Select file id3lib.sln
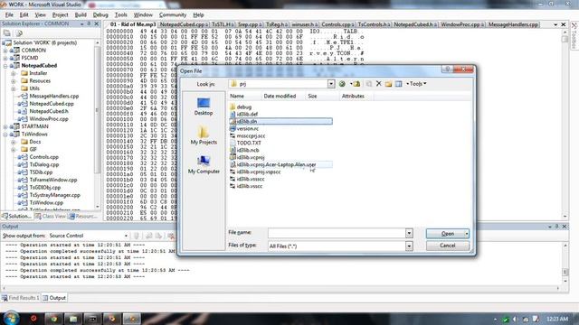This screenshot has width=579, height=325. coord(280,121)
